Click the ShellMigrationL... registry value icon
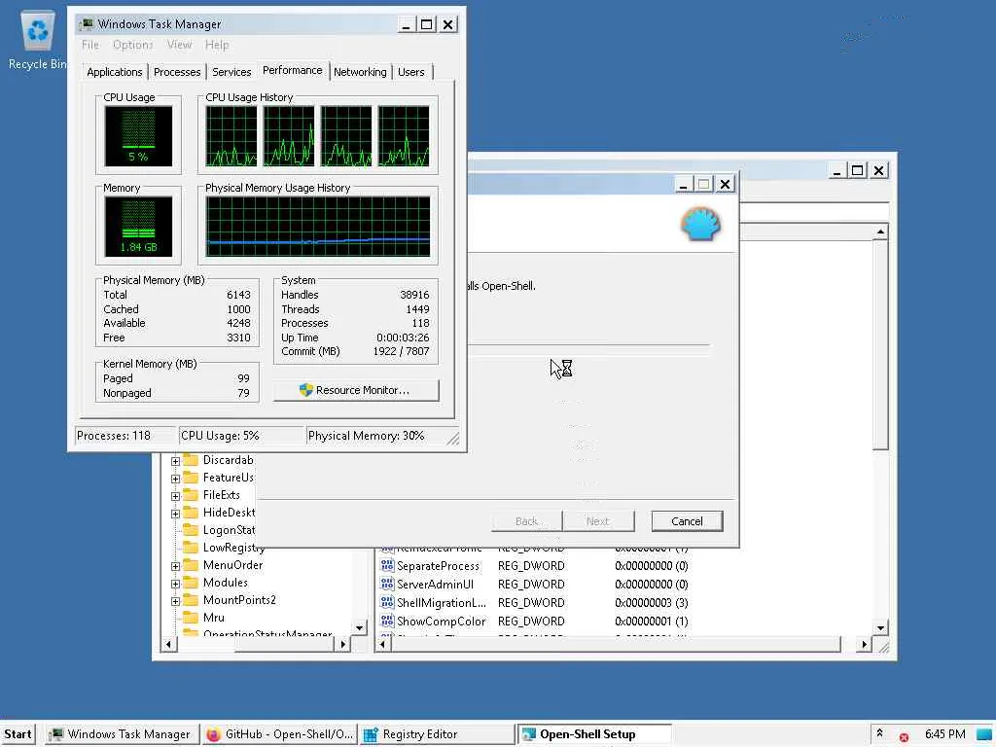The image size is (996, 747). tap(387, 601)
